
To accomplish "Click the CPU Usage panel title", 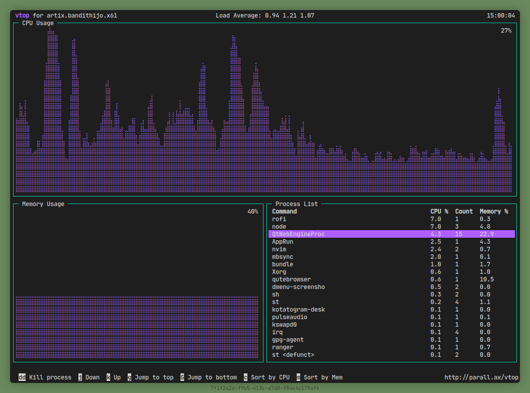I will click(x=37, y=23).
